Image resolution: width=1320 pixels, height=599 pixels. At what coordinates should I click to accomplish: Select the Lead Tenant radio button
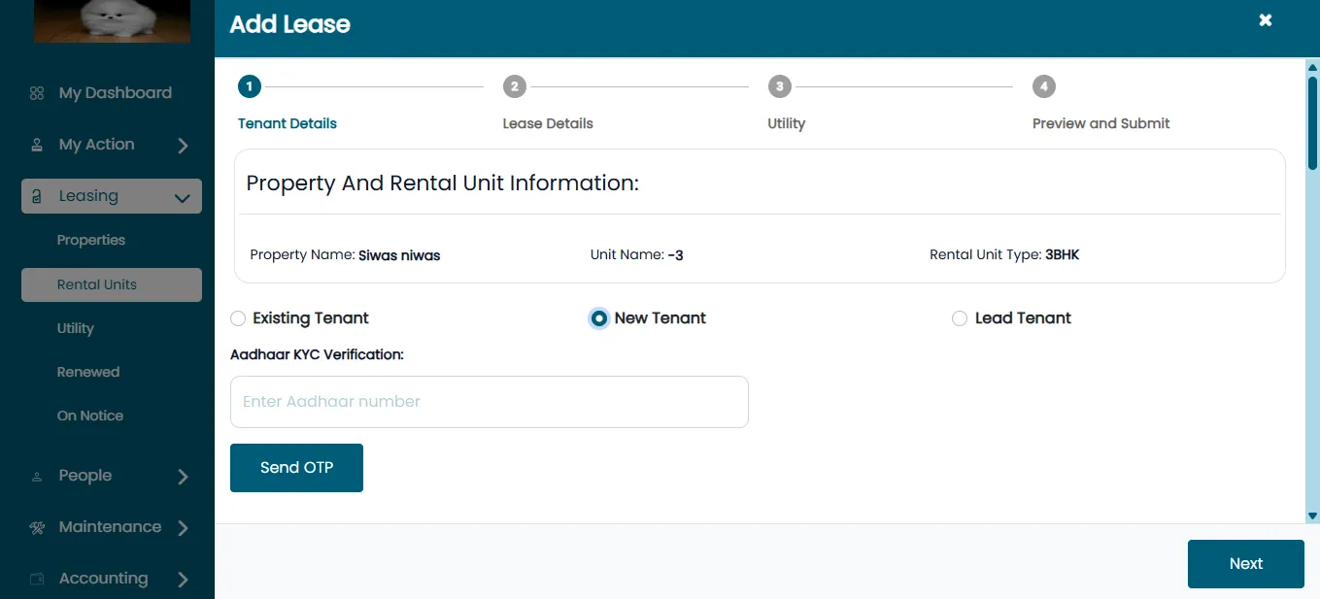960,318
